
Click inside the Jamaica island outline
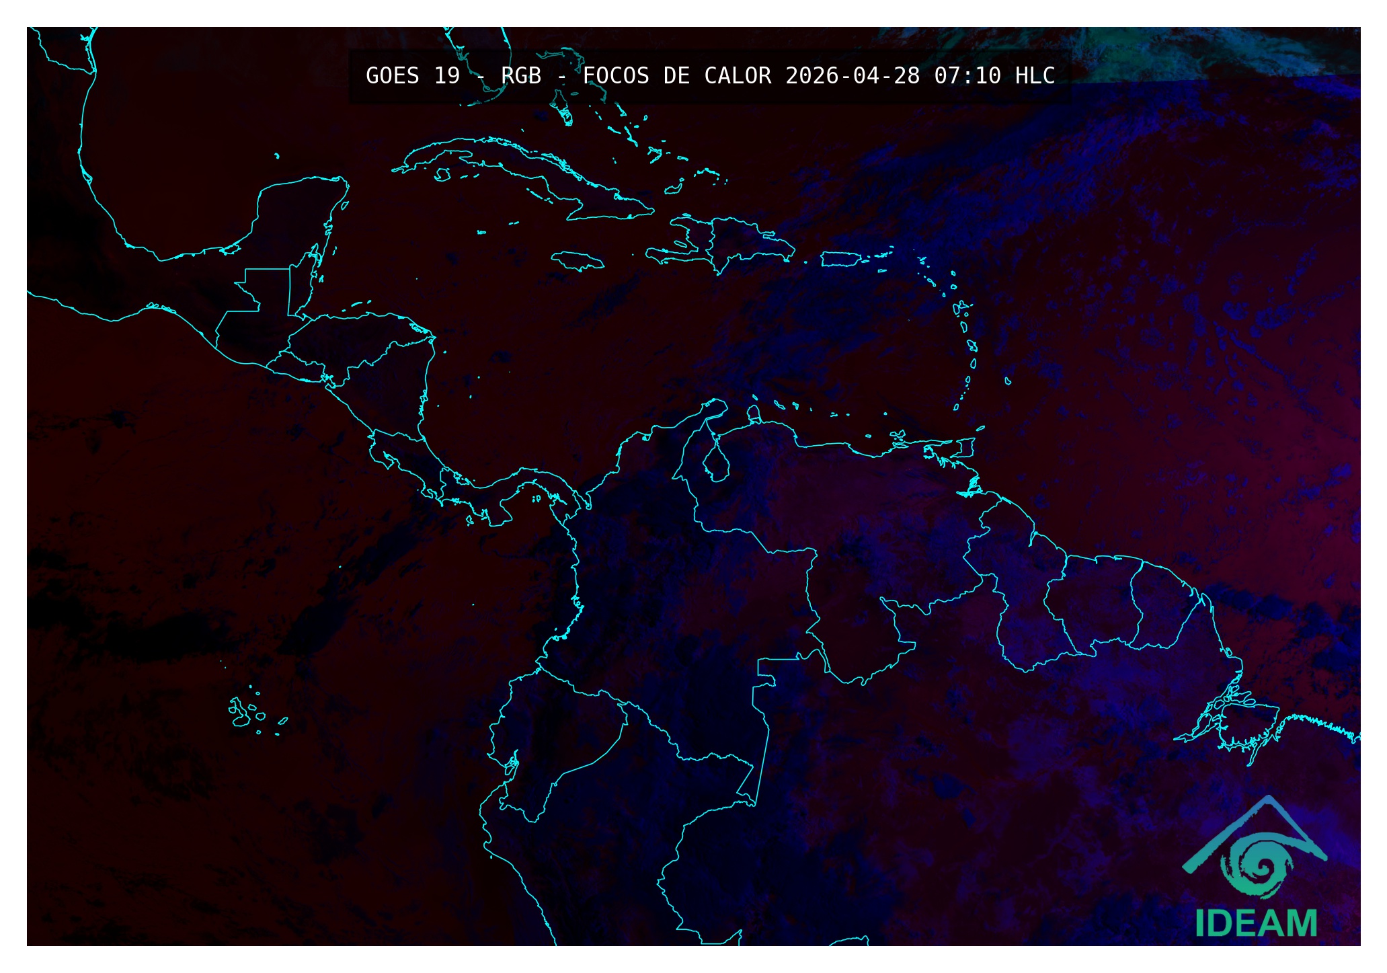(577, 260)
